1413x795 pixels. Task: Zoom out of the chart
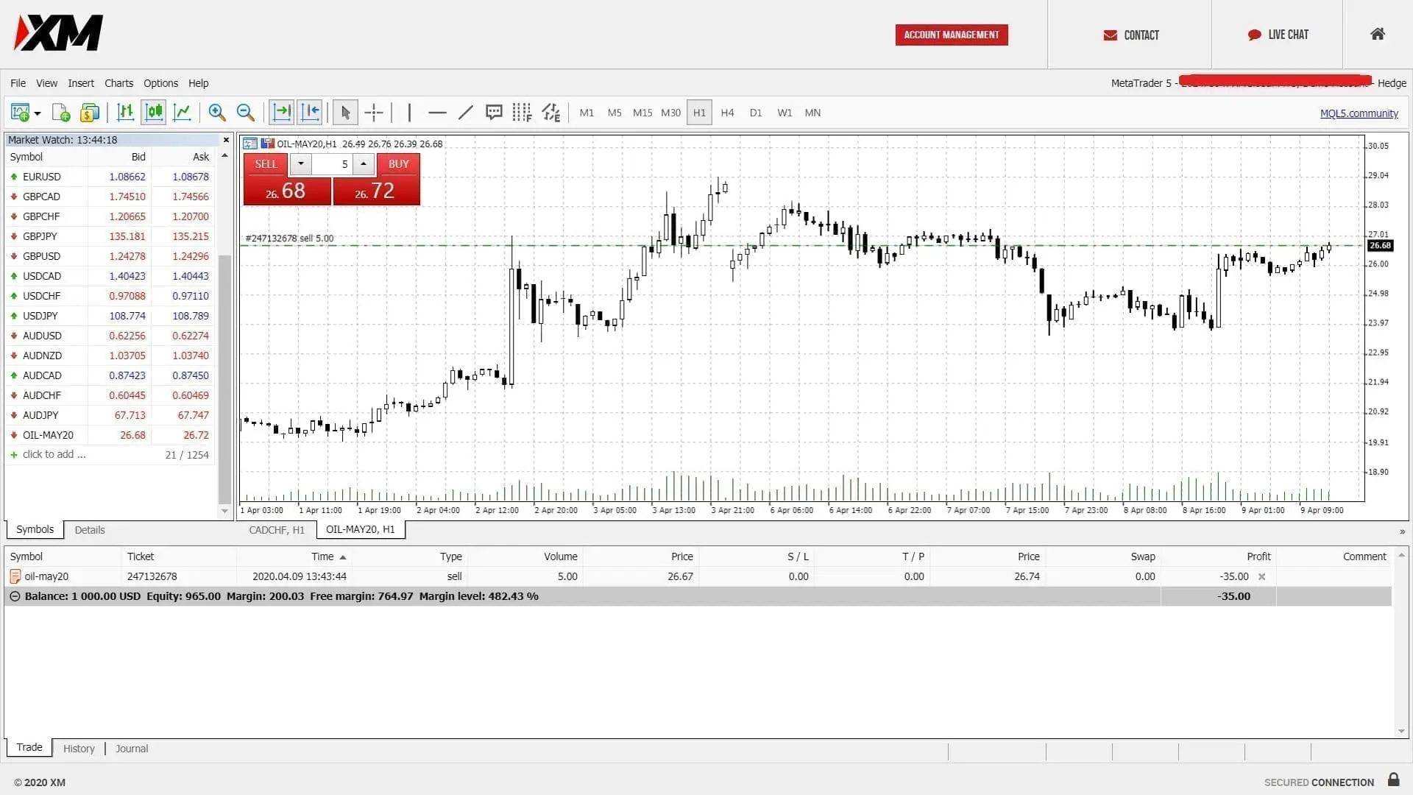[x=245, y=112]
